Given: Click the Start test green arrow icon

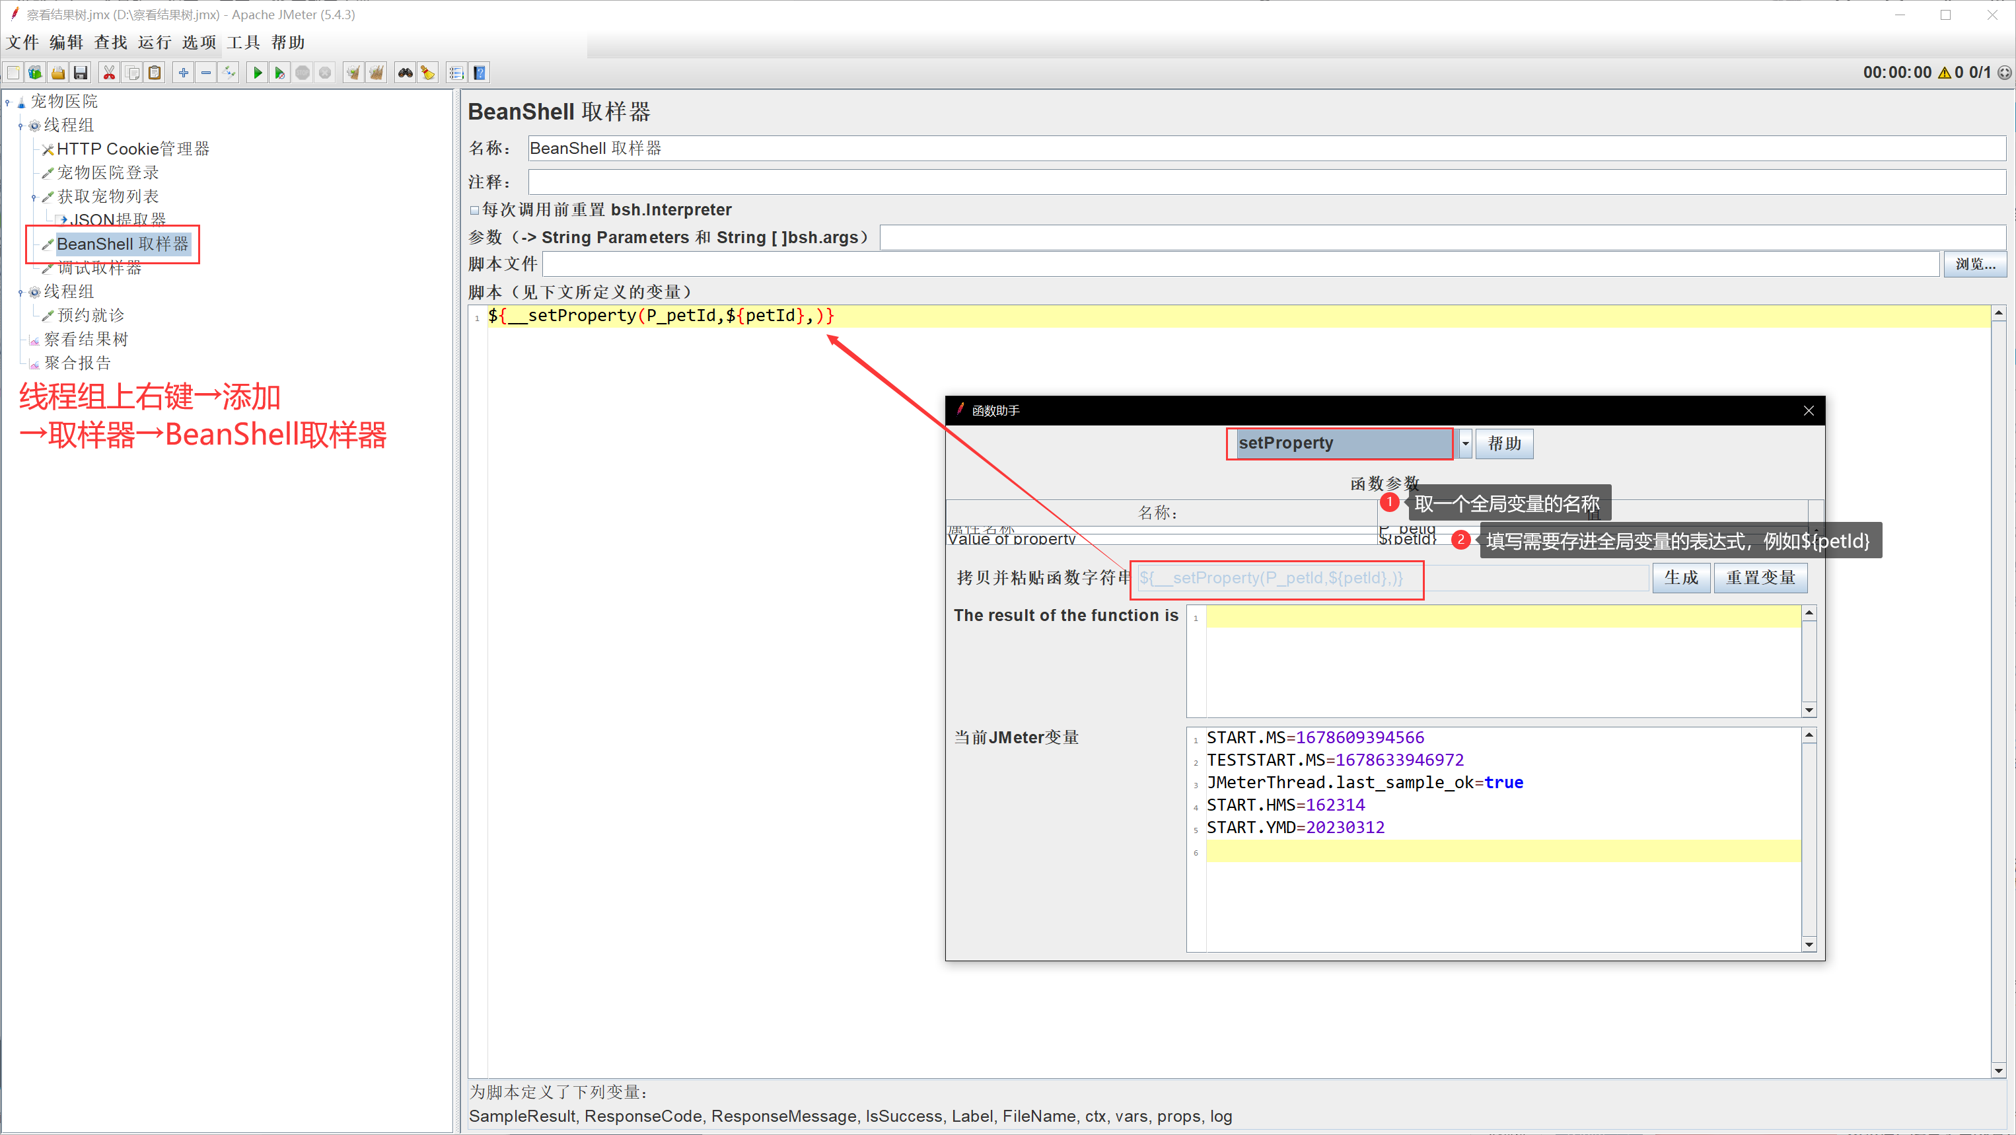Looking at the screenshot, I should pos(257,73).
